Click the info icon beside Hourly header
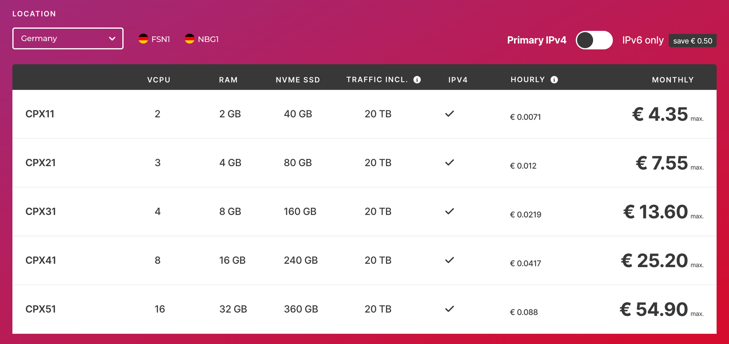 pyautogui.click(x=554, y=80)
